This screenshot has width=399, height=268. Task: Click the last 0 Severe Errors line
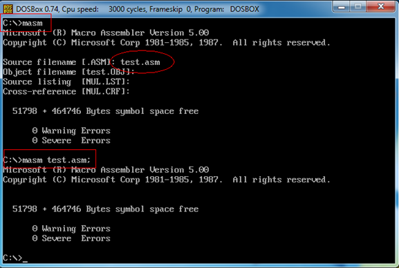point(71,238)
